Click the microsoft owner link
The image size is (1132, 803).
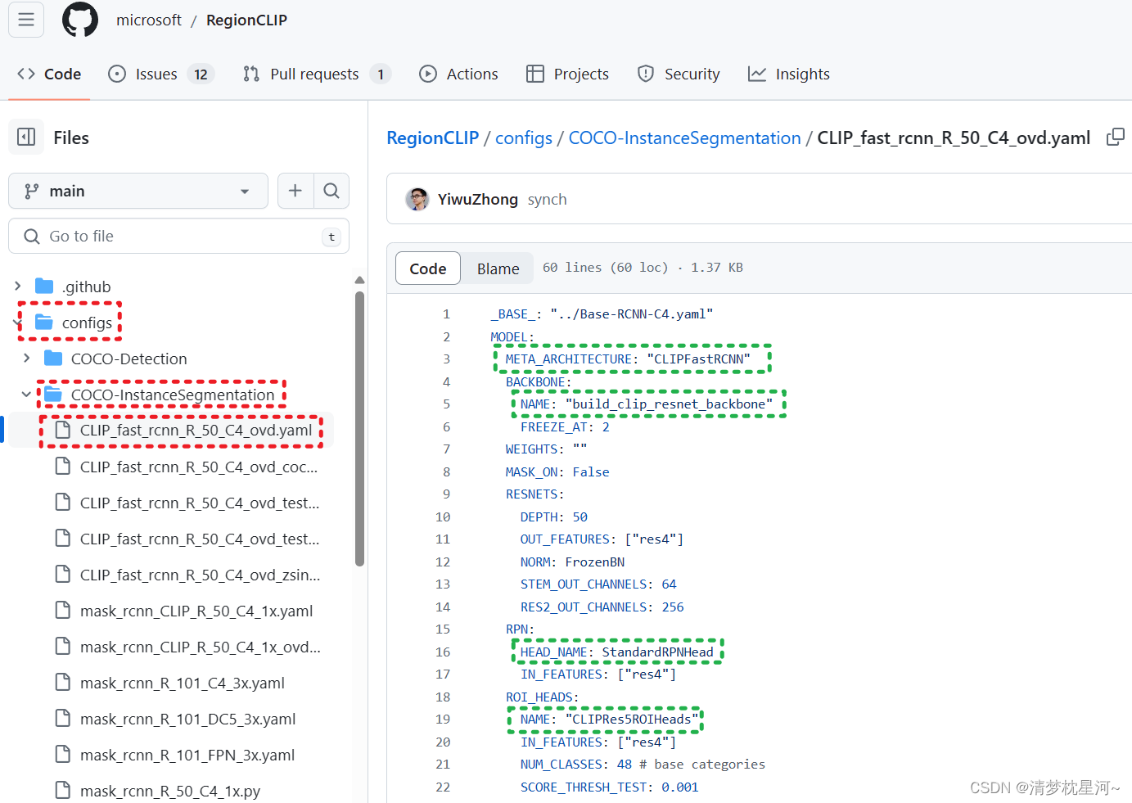tap(149, 20)
